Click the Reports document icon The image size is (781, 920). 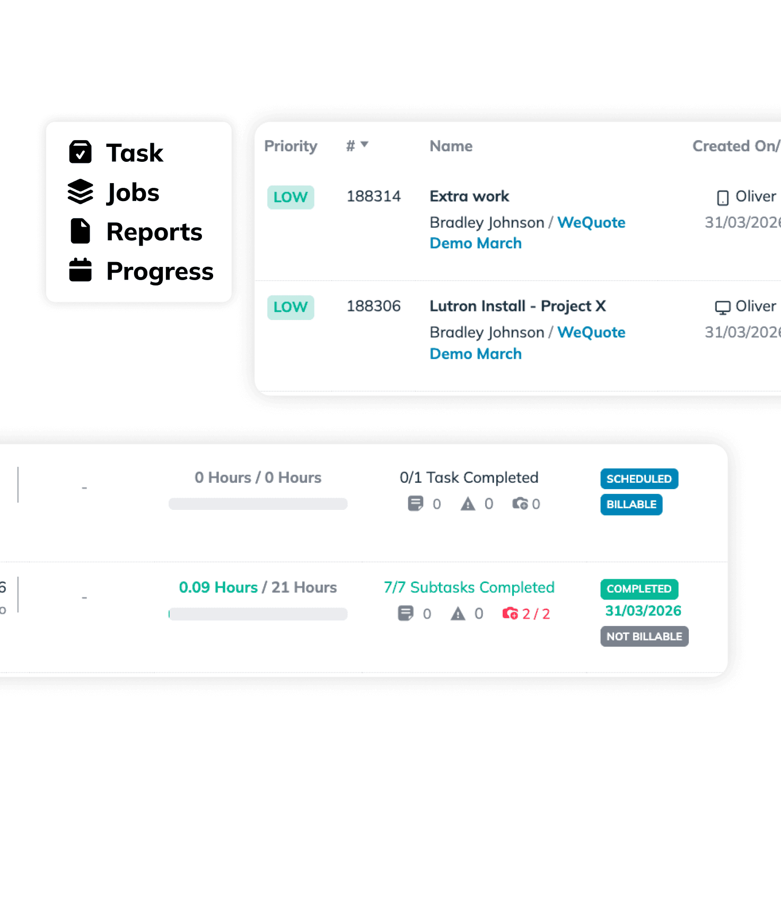81,231
